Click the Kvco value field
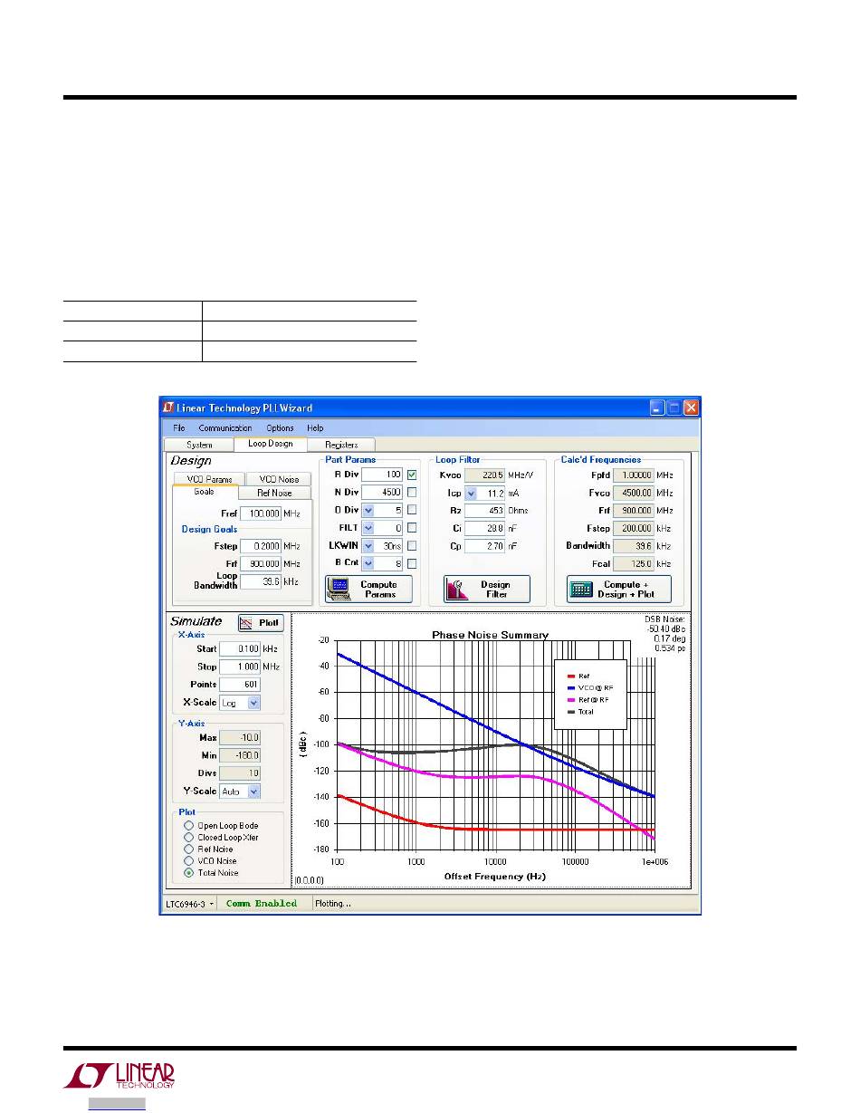Screen dimensions: 860x1113 point(485,475)
